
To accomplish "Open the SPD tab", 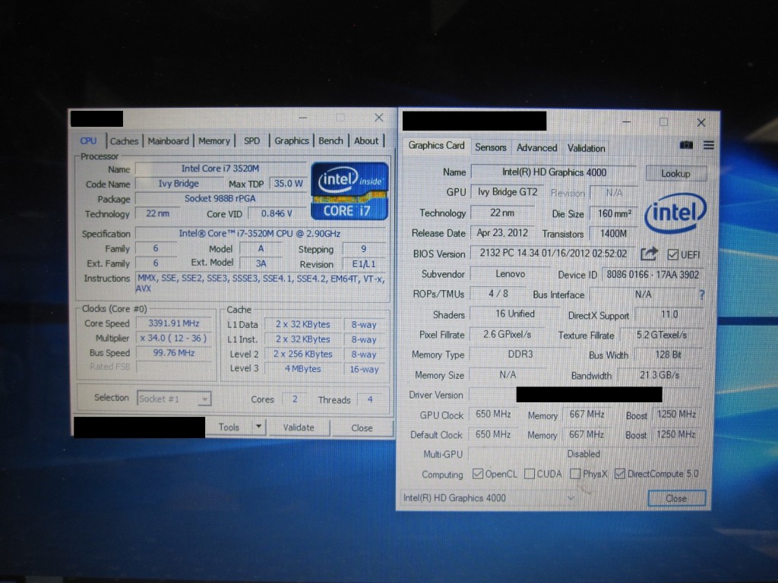I will [x=251, y=140].
